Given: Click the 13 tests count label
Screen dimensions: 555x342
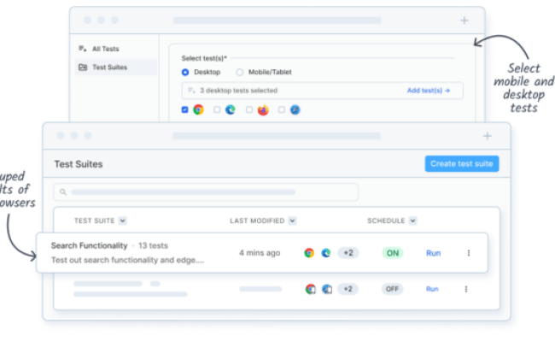Looking at the screenshot, I should pyautogui.click(x=153, y=245).
